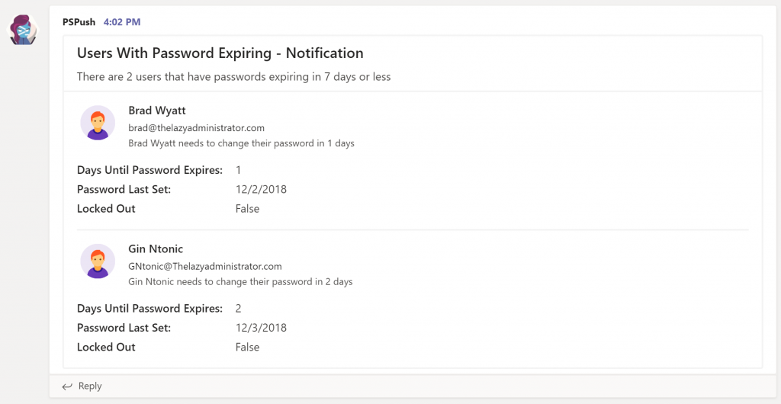Click the PSPush sender name
Image resolution: width=781 pixels, height=404 pixels.
pos(79,22)
